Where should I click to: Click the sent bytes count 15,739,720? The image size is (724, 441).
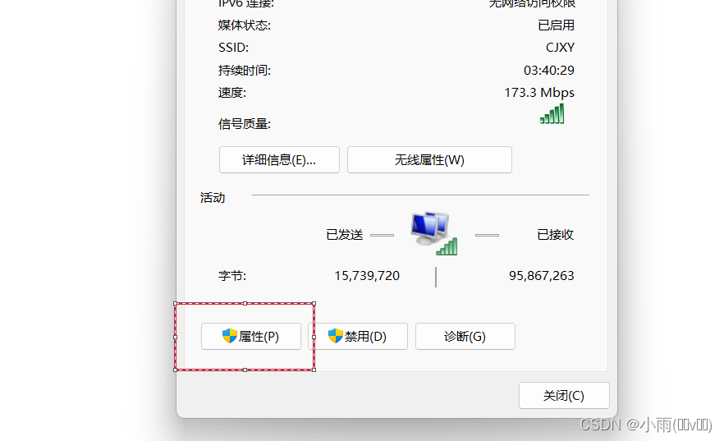coord(367,276)
